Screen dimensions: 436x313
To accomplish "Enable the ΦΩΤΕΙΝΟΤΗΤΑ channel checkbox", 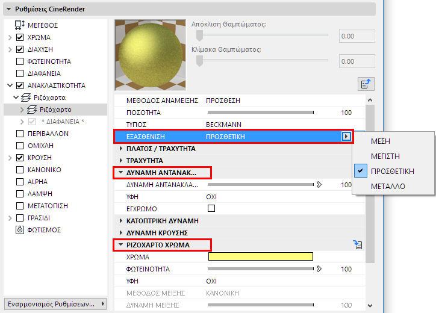I will point(20,61).
